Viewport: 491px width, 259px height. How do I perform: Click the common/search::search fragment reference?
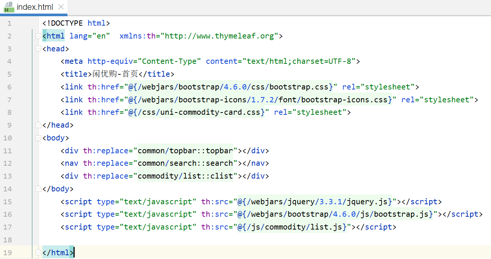[x=185, y=163]
